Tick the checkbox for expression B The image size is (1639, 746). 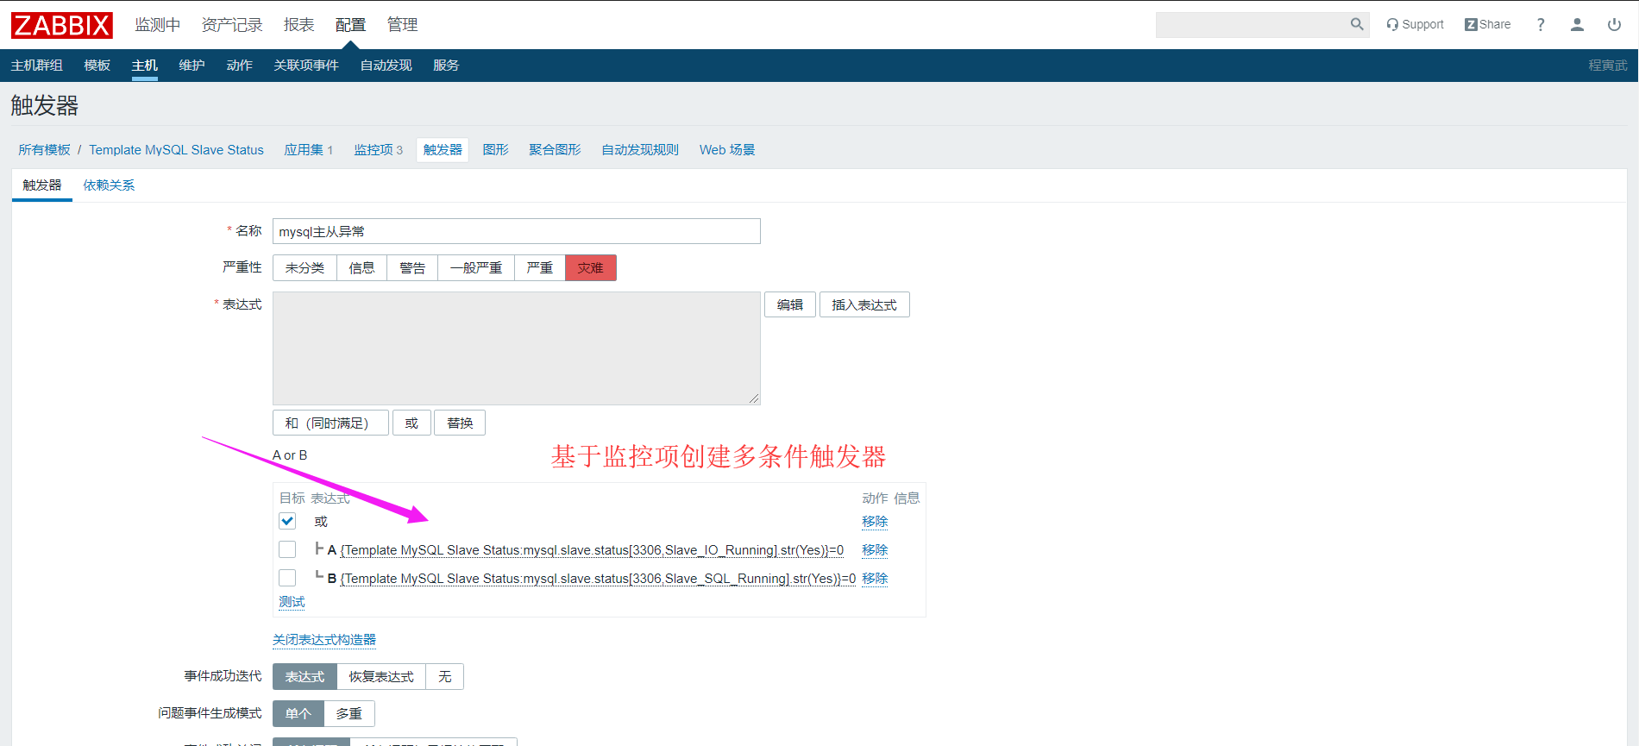288,578
